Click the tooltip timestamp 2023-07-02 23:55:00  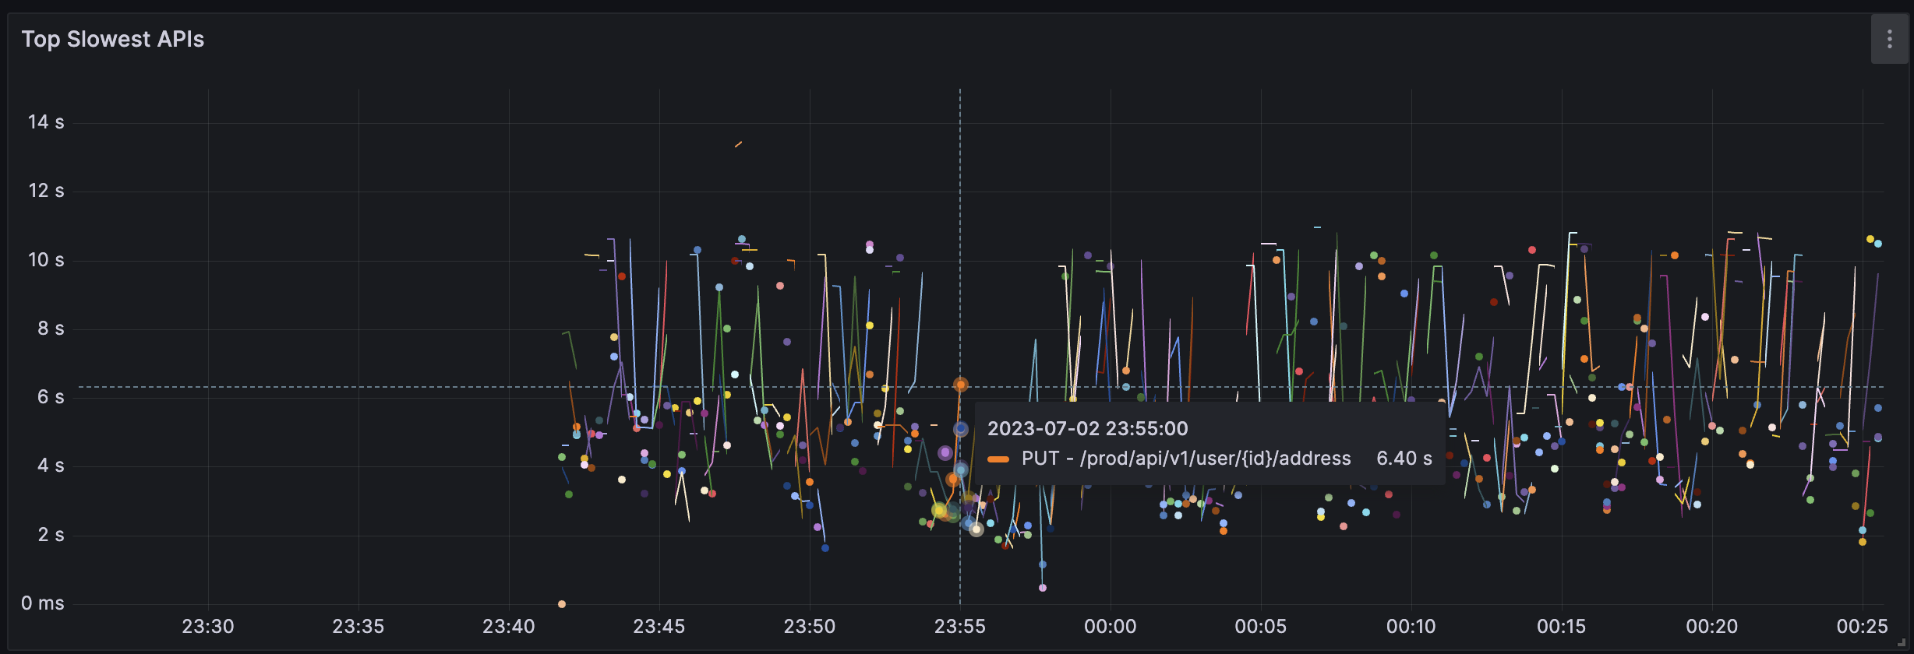pos(1088,428)
